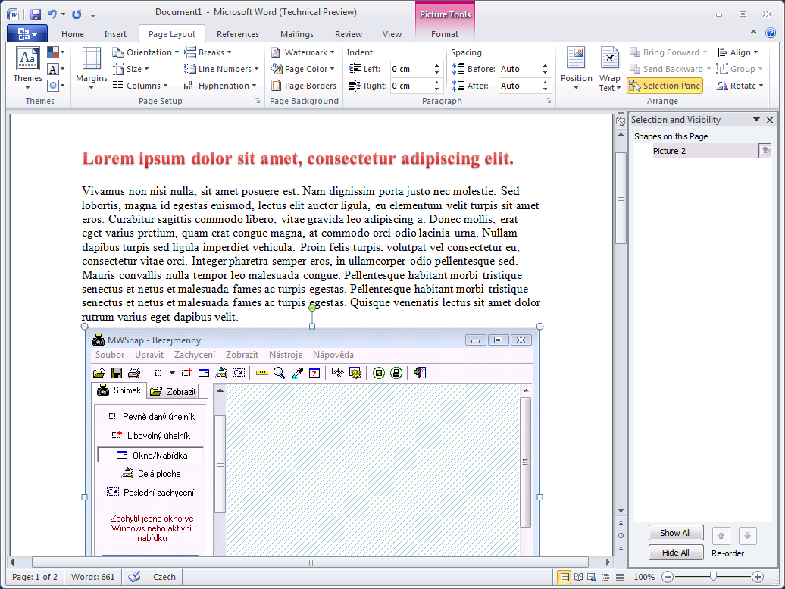The height and width of the screenshot is (589, 785).
Task: Switch to the View tab
Action: pyautogui.click(x=392, y=34)
